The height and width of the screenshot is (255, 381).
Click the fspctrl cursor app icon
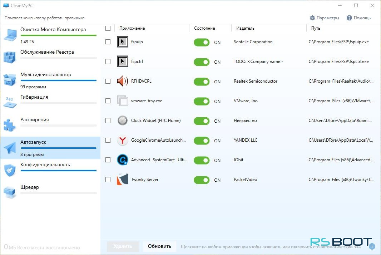[x=123, y=62]
